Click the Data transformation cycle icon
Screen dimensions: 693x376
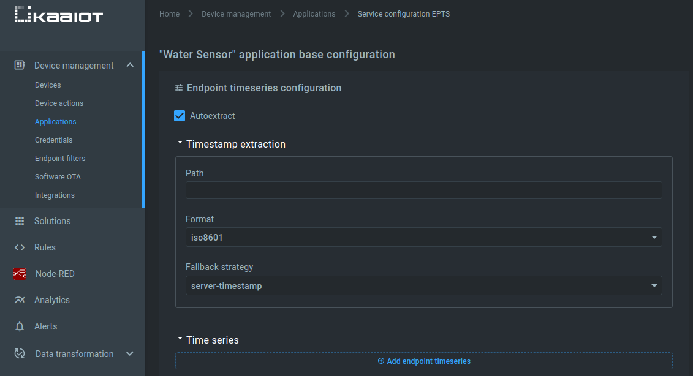point(20,353)
